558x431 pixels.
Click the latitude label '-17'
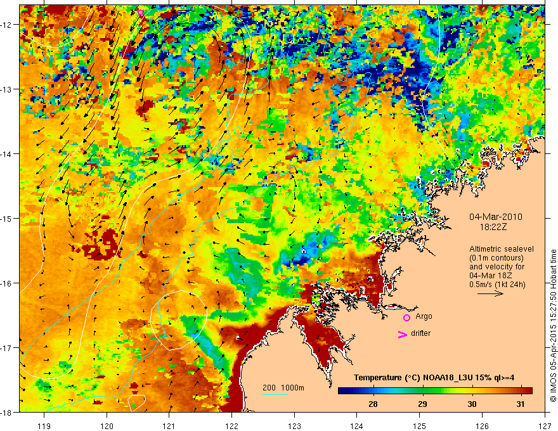[7, 348]
